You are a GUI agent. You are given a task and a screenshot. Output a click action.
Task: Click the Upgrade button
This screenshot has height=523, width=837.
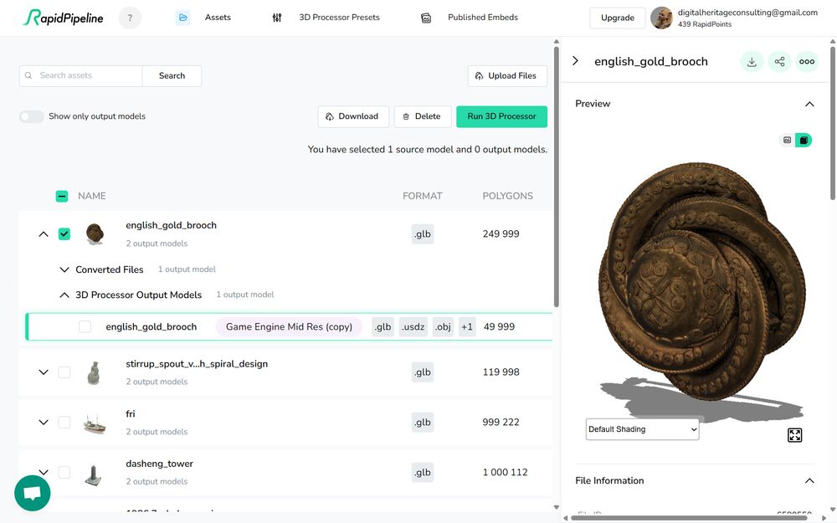tap(618, 18)
